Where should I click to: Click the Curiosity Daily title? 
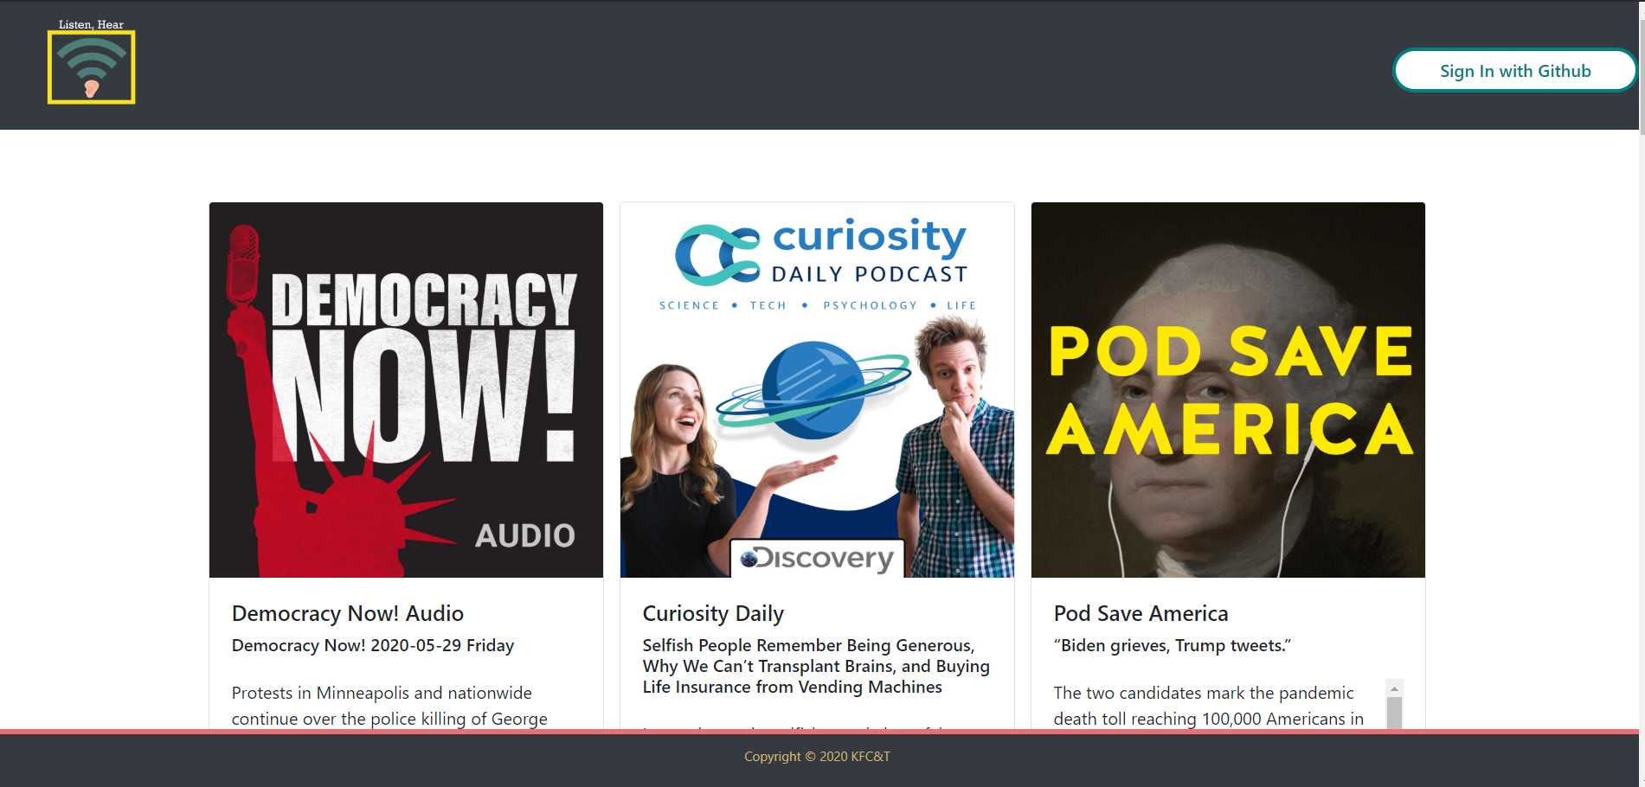(713, 613)
